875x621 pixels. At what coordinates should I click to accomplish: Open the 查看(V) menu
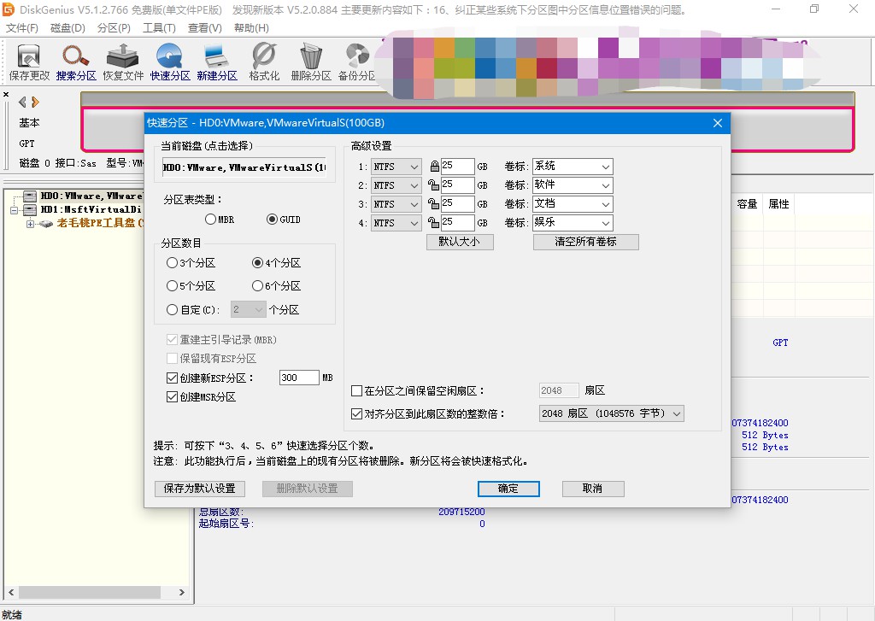[205, 28]
